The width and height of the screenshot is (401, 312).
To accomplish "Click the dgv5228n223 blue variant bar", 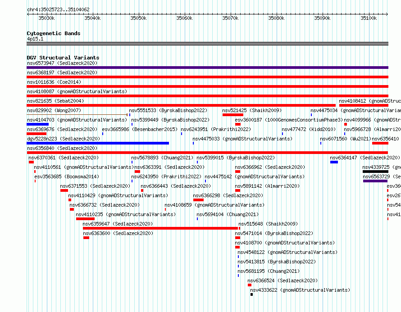I will [98, 143].
